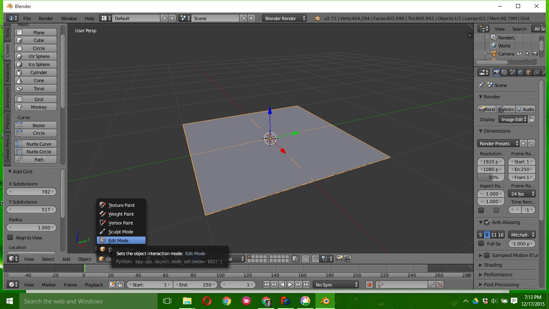Image resolution: width=549 pixels, height=309 pixels.
Task: Select Sculpt Mode entry
Action: coord(121,232)
